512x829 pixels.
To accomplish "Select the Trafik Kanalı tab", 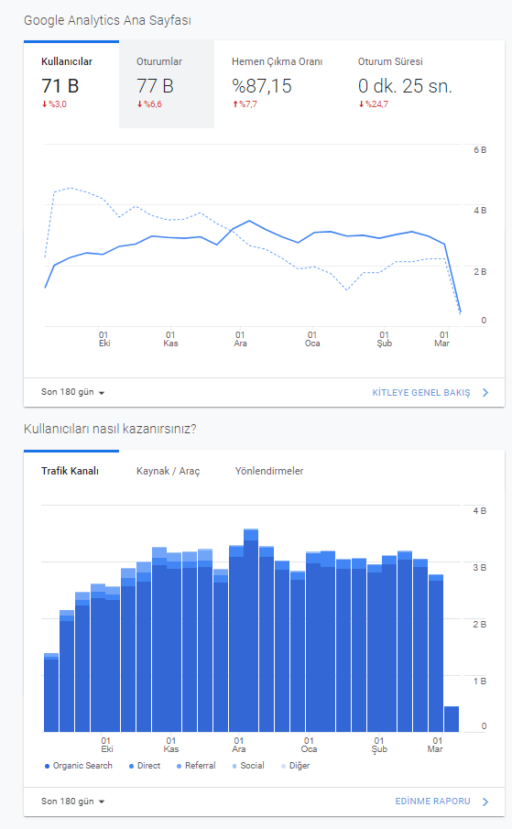I will pyautogui.click(x=71, y=471).
